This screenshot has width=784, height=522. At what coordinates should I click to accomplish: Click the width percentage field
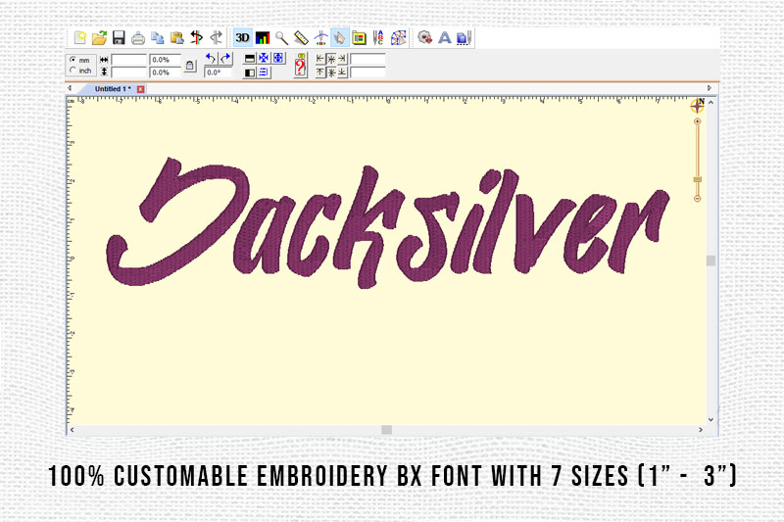(x=165, y=60)
